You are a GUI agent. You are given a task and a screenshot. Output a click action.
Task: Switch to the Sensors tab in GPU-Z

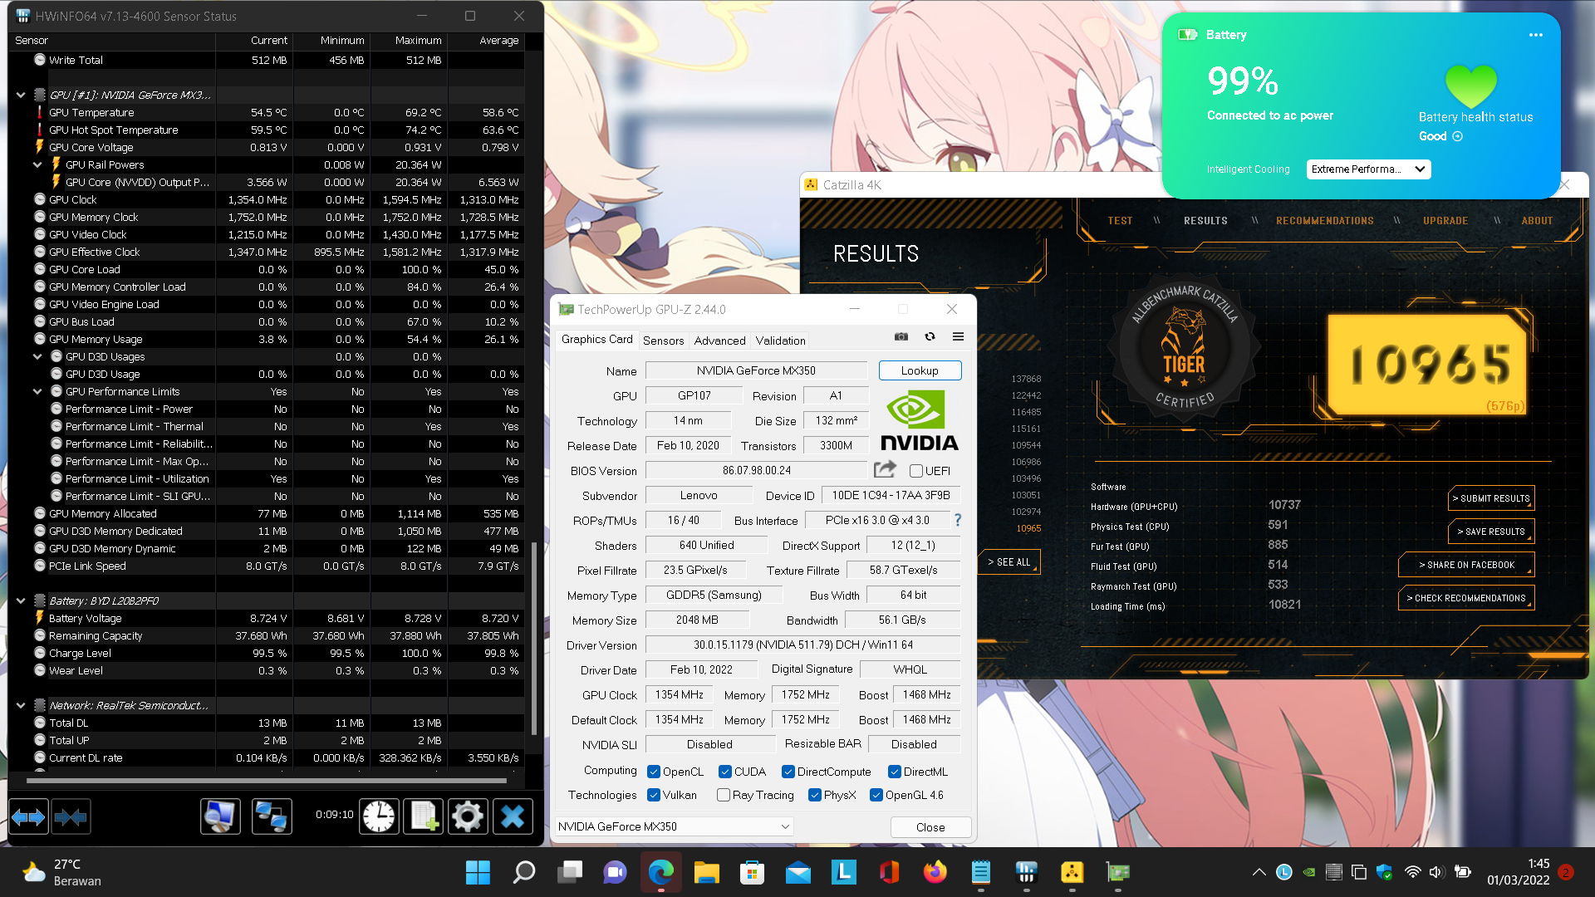[x=663, y=341]
